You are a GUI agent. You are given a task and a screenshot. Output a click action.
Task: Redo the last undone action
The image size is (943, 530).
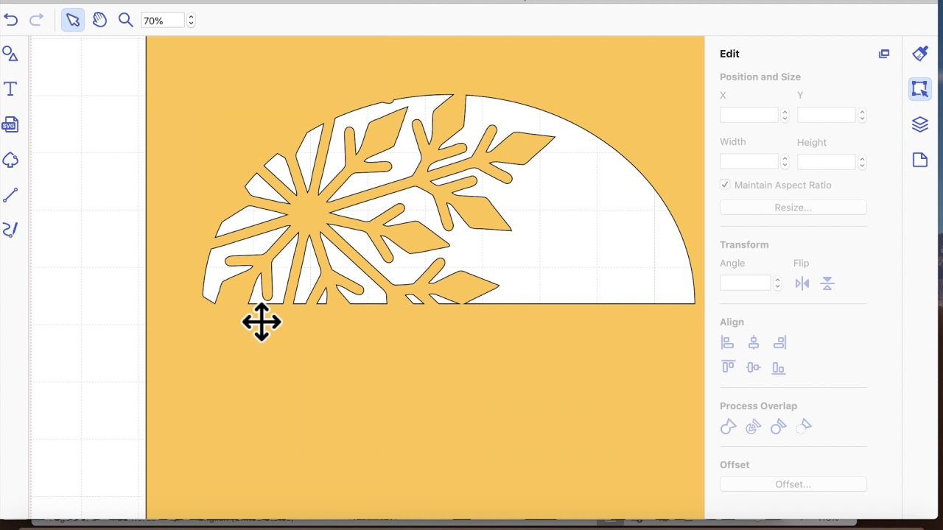pos(36,20)
